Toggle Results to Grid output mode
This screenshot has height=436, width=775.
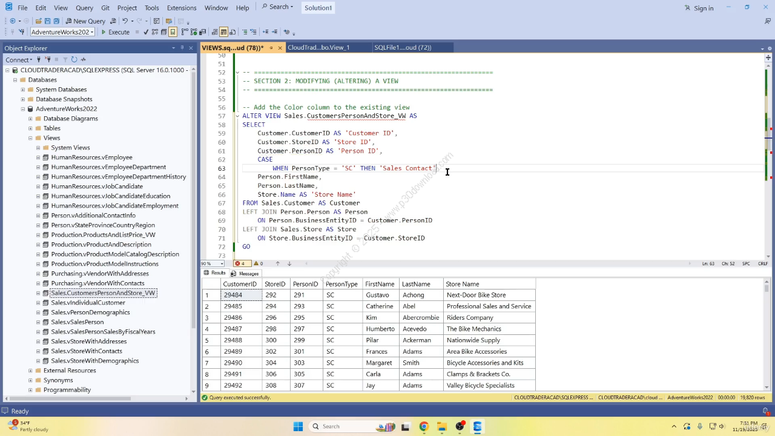coord(223,32)
